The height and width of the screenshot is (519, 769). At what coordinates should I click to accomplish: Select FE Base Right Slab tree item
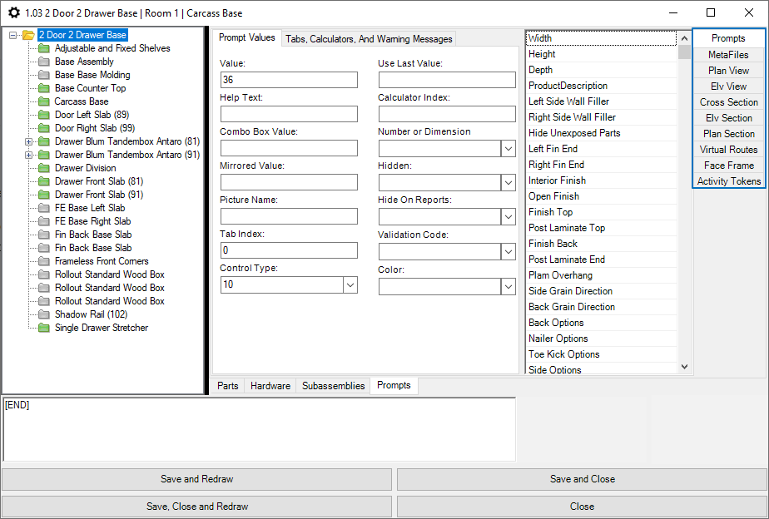[x=92, y=221]
